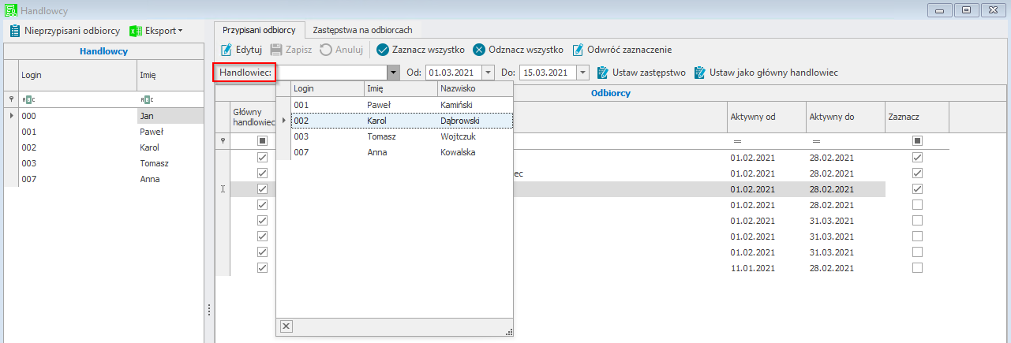Open the Od date picker dropdown

[488, 73]
